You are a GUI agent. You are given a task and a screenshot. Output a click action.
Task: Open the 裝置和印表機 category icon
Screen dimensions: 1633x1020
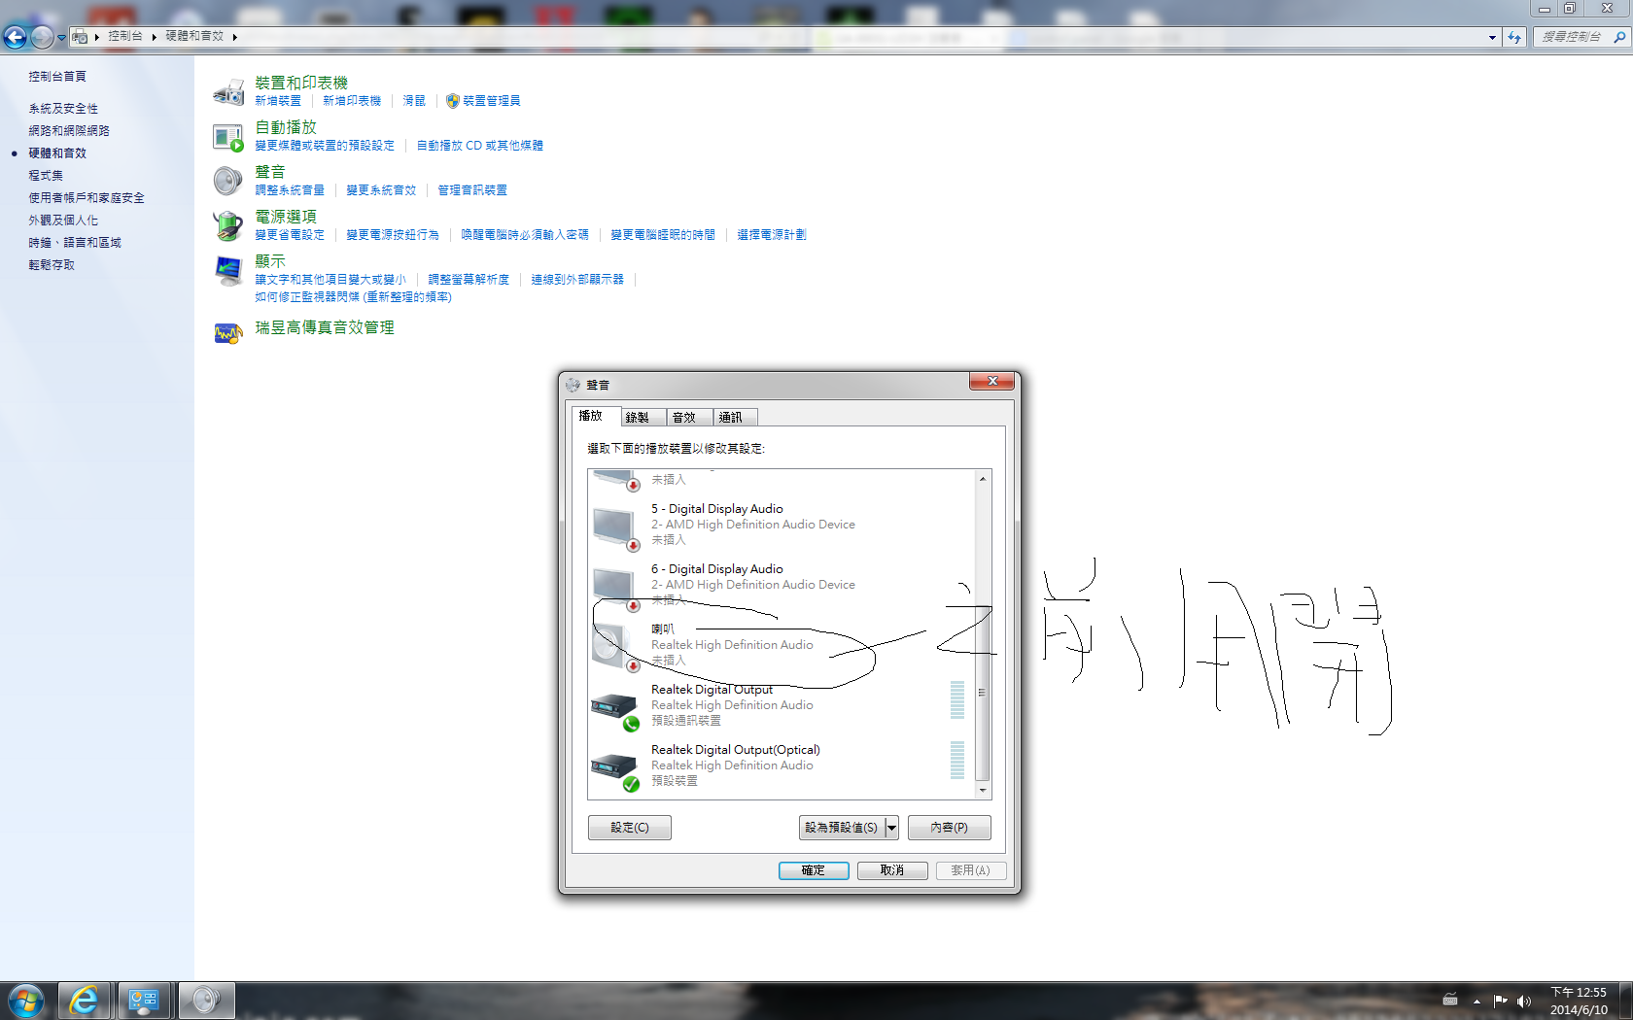(228, 92)
